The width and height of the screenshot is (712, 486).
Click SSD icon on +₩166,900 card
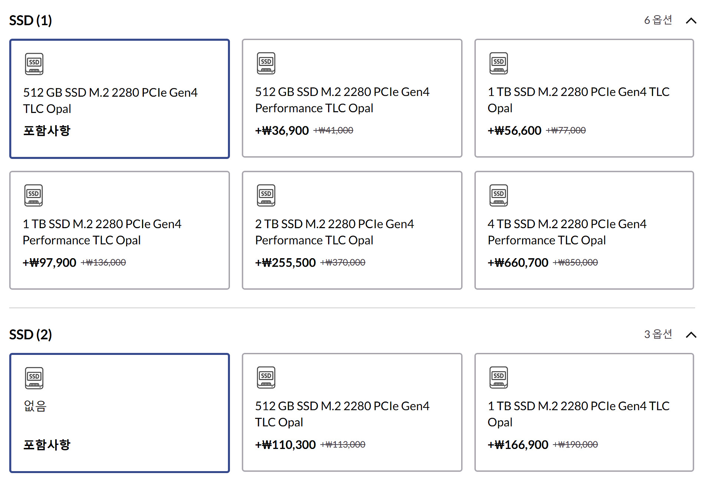tap(498, 377)
